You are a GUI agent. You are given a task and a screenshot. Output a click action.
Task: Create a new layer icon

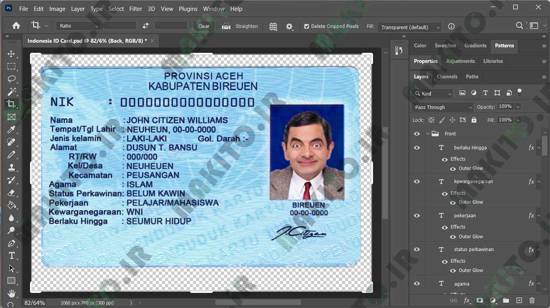[x=519, y=300]
